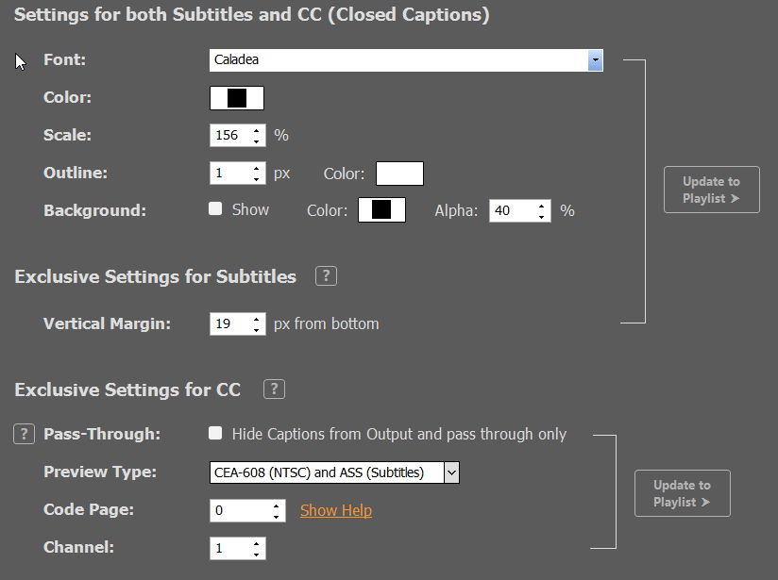Select the CEA-608 (NTSC) and ASS combo box
This screenshot has height=580, width=778.
click(x=334, y=472)
